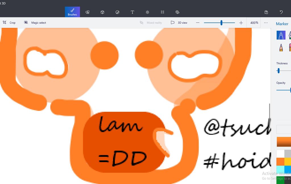This screenshot has height=184, width=291.
Task: Open the 2D shapes tool
Action: click(x=88, y=12)
